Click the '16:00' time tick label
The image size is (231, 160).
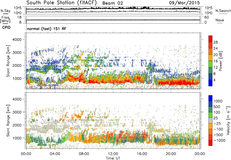pyautogui.click(x=142, y=154)
